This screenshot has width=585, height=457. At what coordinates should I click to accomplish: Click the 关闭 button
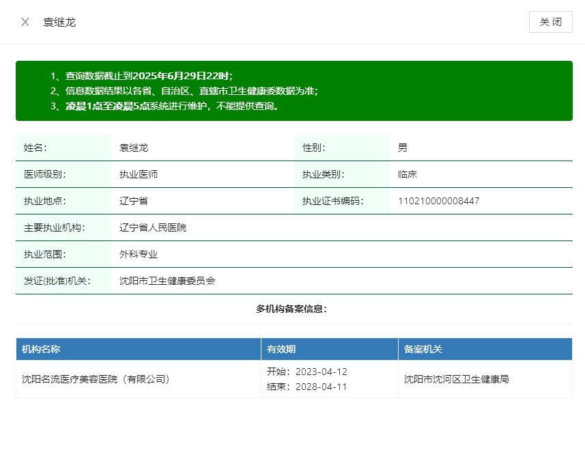click(x=550, y=22)
